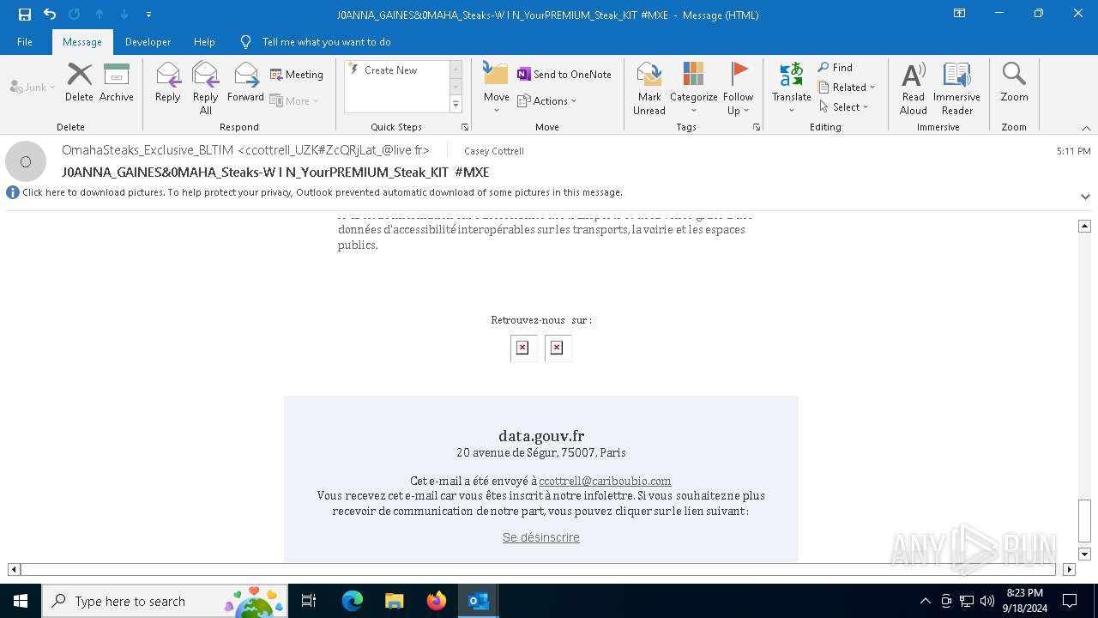1098x618 pixels.
Task: Open File Explorer from taskbar
Action: pyautogui.click(x=394, y=601)
